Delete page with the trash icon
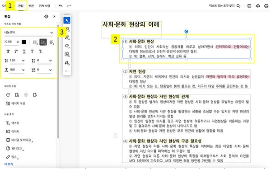 coord(26,95)
